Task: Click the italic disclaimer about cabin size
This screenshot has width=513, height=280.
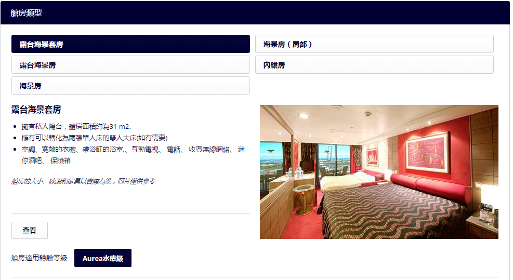Action: pyautogui.click(x=83, y=181)
